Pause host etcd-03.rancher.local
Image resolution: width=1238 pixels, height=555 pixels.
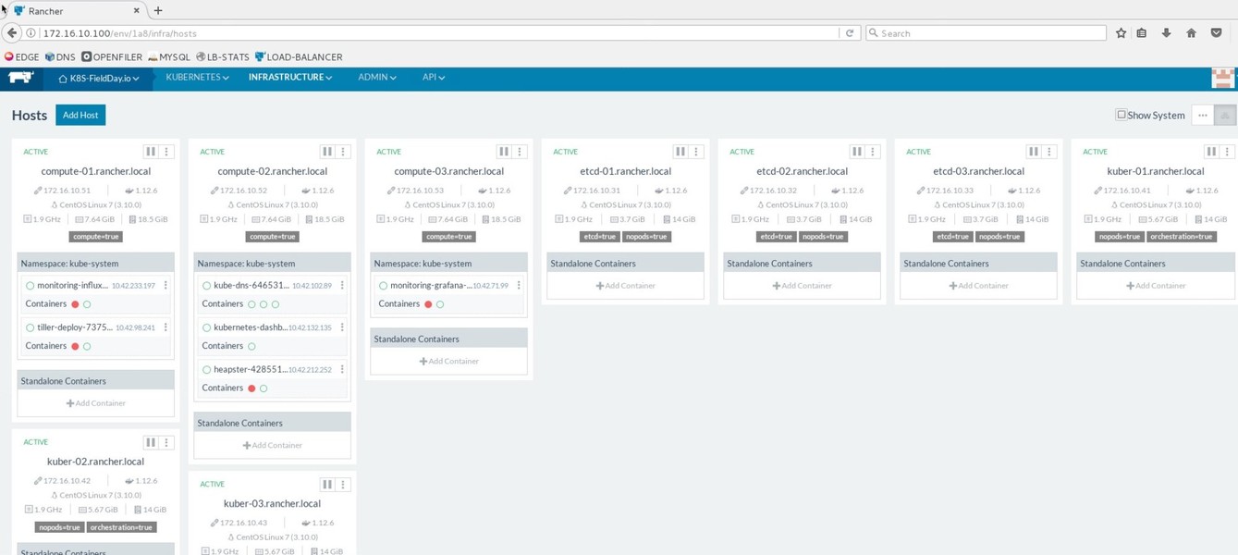1034,152
